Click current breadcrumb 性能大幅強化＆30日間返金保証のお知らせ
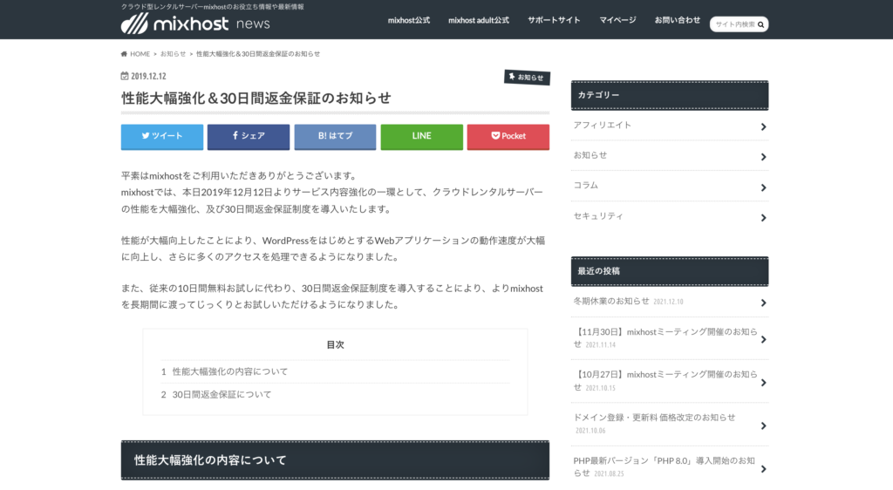The image size is (893, 490). (x=258, y=54)
